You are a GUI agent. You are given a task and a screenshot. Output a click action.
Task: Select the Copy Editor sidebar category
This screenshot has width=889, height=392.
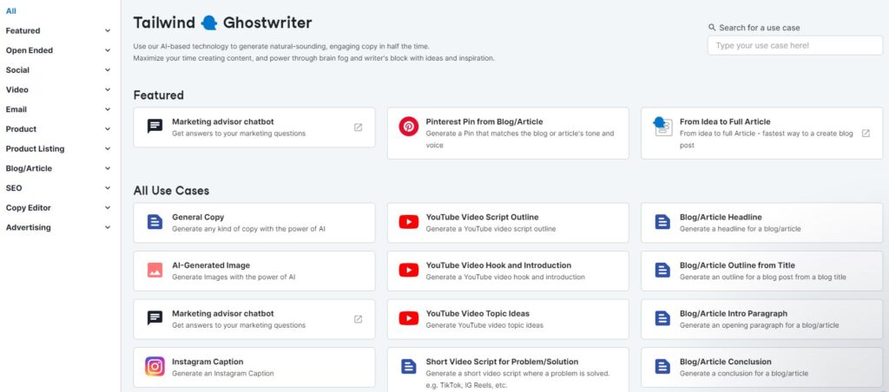tap(29, 208)
